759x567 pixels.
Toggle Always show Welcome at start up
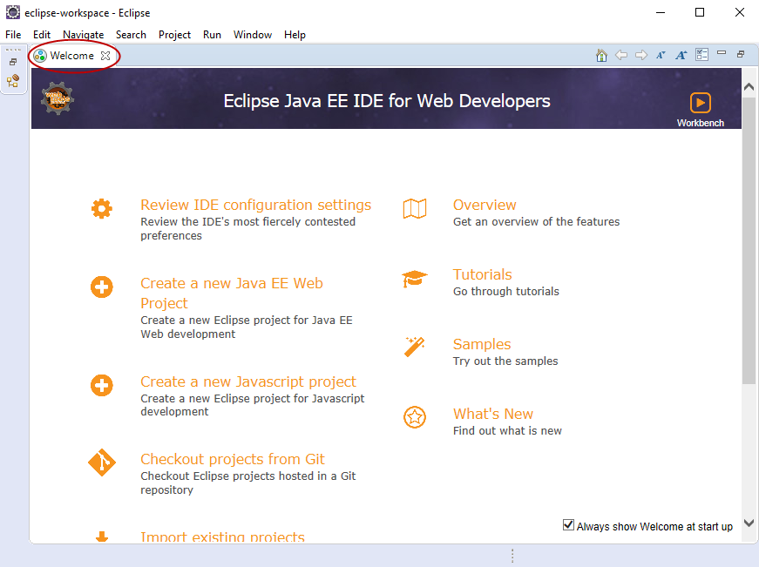point(568,525)
